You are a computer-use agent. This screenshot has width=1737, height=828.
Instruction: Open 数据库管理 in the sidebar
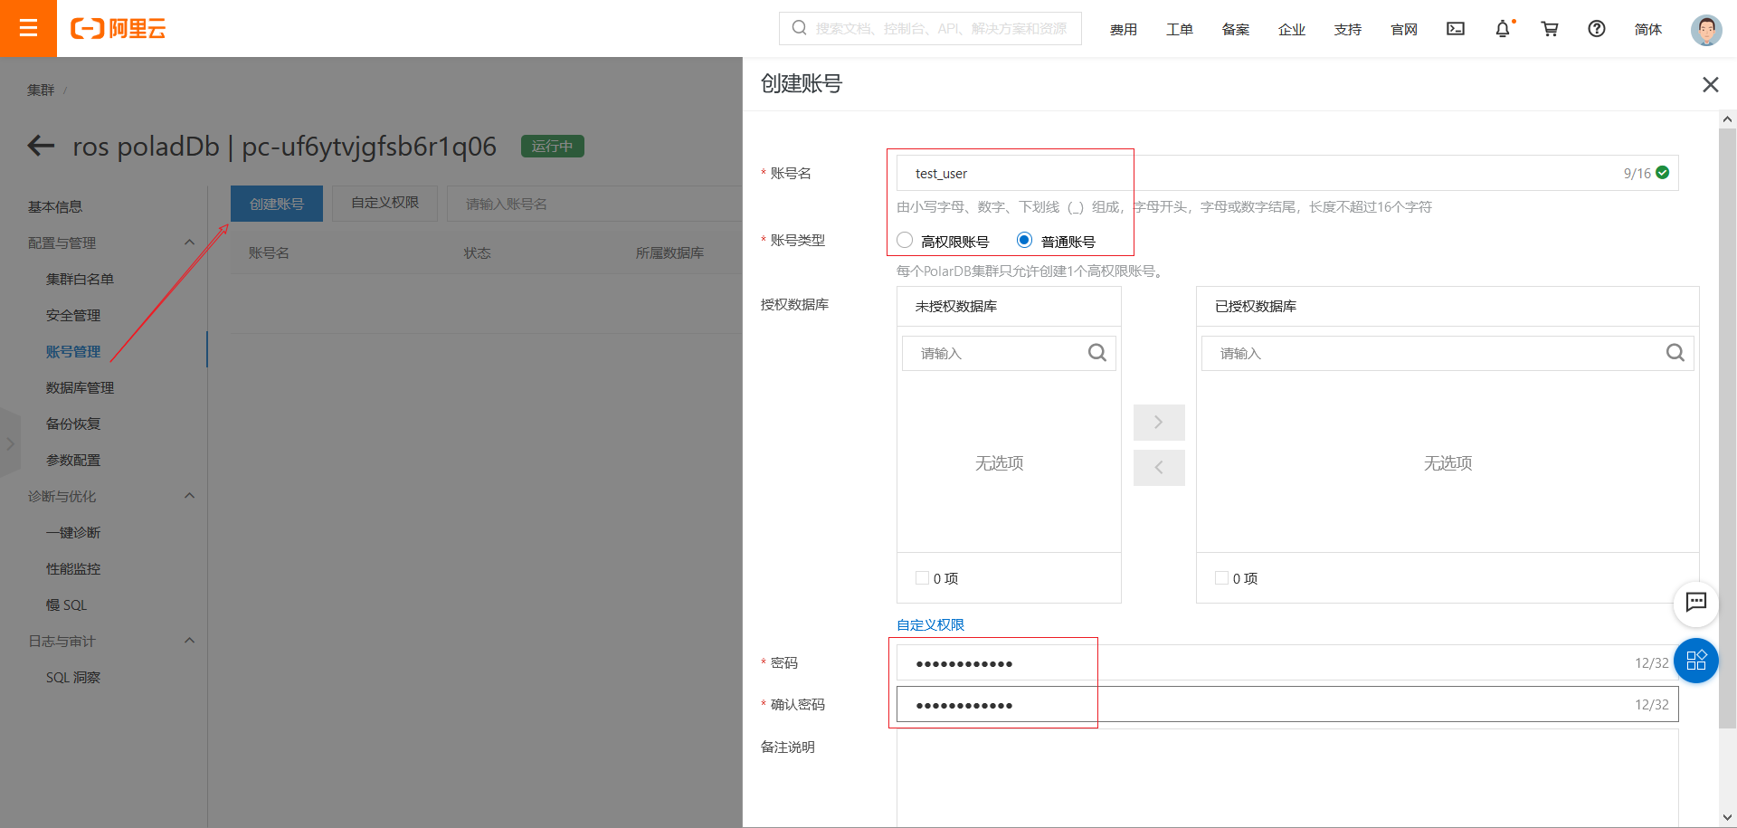tap(80, 387)
